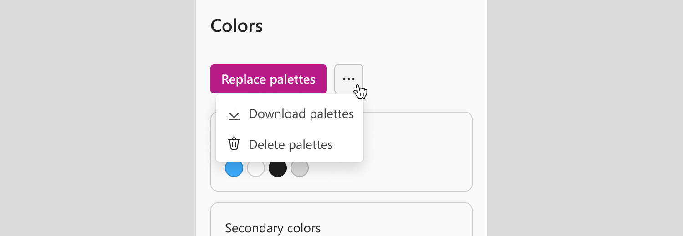Click the download arrow icon

pos(234,113)
